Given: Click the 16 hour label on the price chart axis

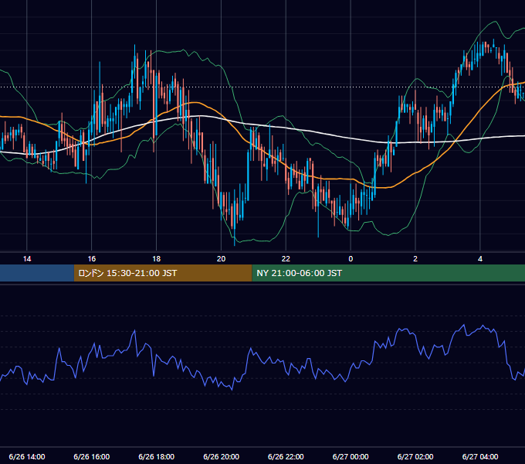Looking at the screenshot, I should pyautogui.click(x=91, y=259).
